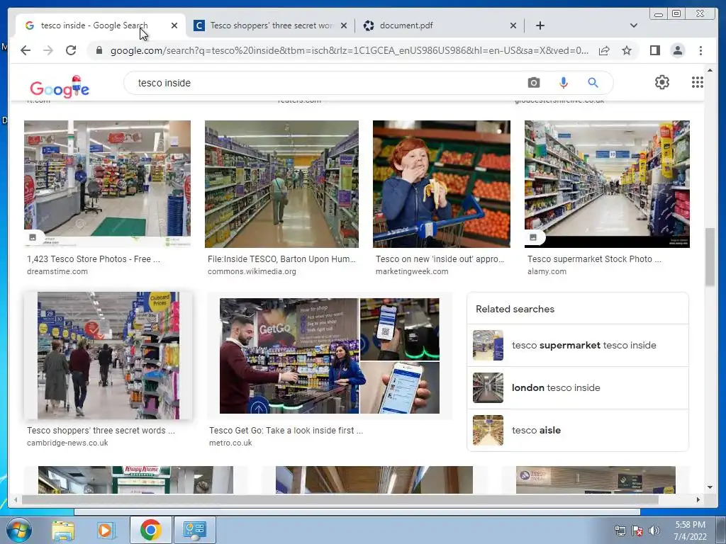Image resolution: width=726 pixels, height=544 pixels.
Task: Click the metro.co.uk source link
Action: [x=230, y=443]
